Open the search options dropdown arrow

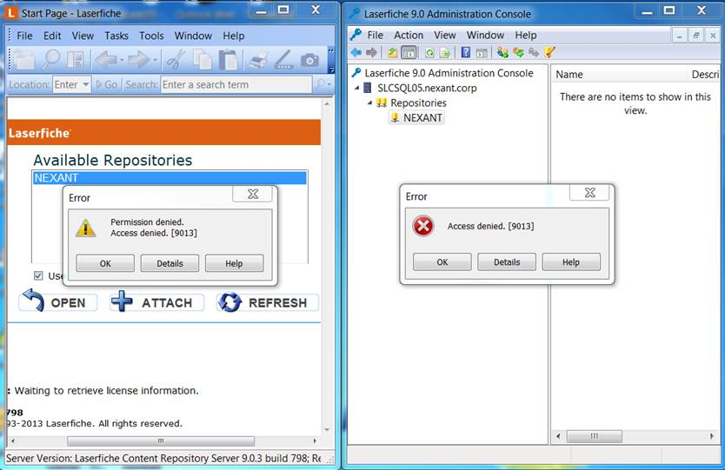click(x=329, y=84)
